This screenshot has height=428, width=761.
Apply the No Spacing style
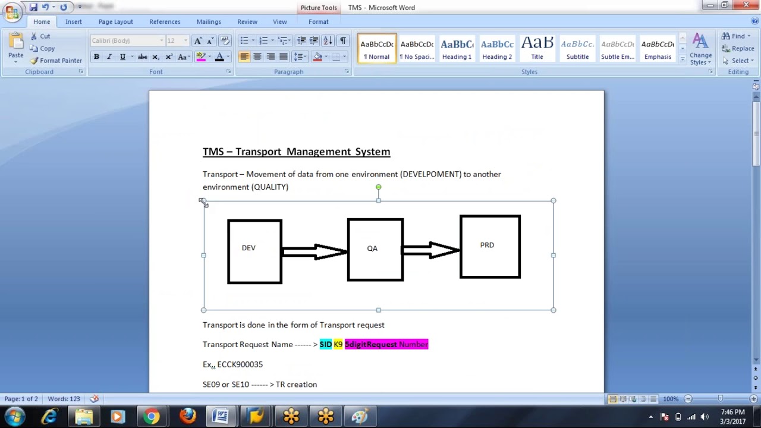(417, 49)
